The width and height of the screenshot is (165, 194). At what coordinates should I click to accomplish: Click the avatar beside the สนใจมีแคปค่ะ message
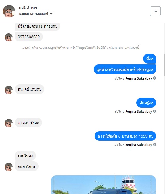tap(9, 90)
